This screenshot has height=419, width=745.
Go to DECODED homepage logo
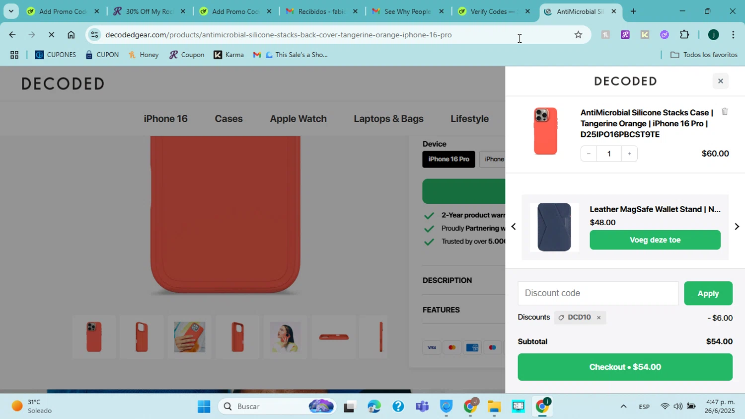point(63,84)
